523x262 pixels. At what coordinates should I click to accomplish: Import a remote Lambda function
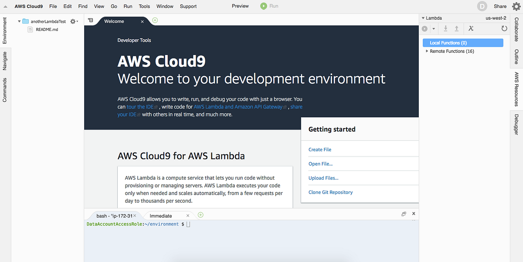click(x=446, y=28)
